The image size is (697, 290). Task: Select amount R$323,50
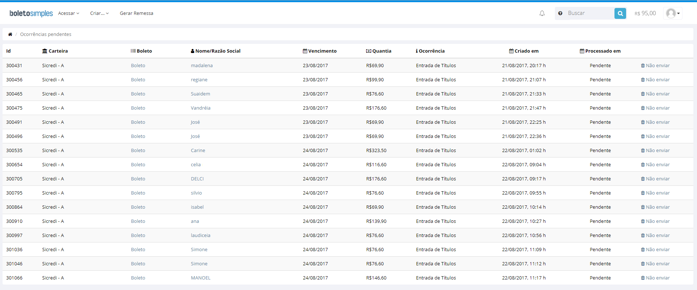[376, 151]
